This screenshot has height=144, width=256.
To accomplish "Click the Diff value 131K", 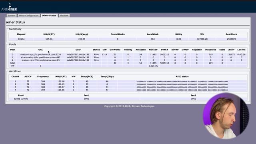I will click(x=104, y=54).
